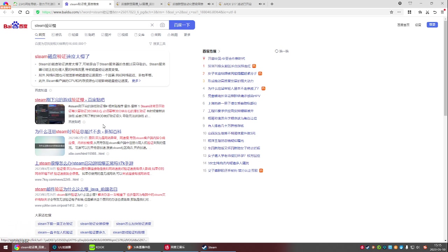The height and width of the screenshot is (252, 448).
Task: Open the 上steam很慢怎么办 7k手游 result
Action: coord(84,163)
